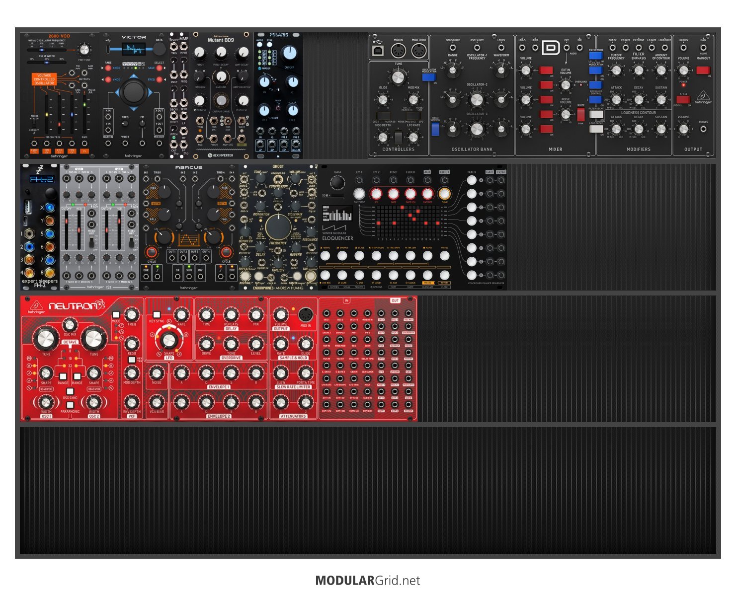Click the large Frequency knob on Ghost
This screenshot has height=591, width=736.
278,227
